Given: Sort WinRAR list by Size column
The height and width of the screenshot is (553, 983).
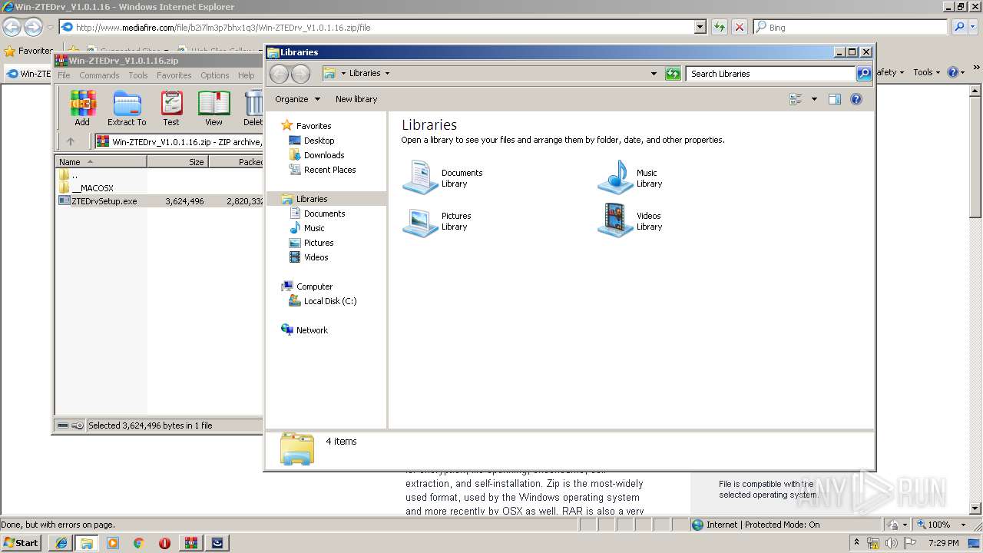Looking at the screenshot, I should coord(177,162).
